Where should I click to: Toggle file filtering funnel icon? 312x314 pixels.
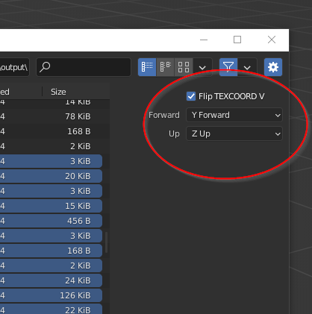pos(228,67)
